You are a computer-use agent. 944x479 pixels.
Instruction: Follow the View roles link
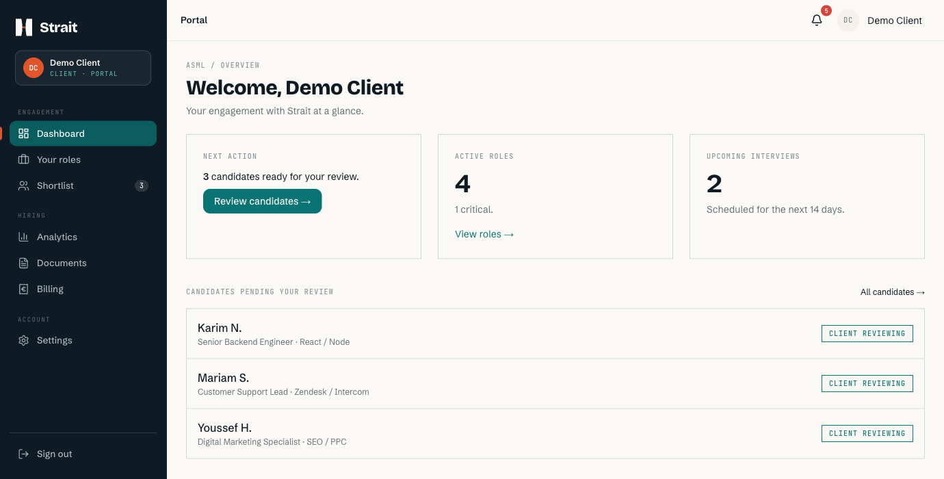(484, 234)
